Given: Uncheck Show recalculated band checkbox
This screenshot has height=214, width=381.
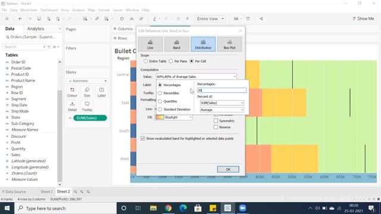Looking at the screenshot, I should (143, 139).
